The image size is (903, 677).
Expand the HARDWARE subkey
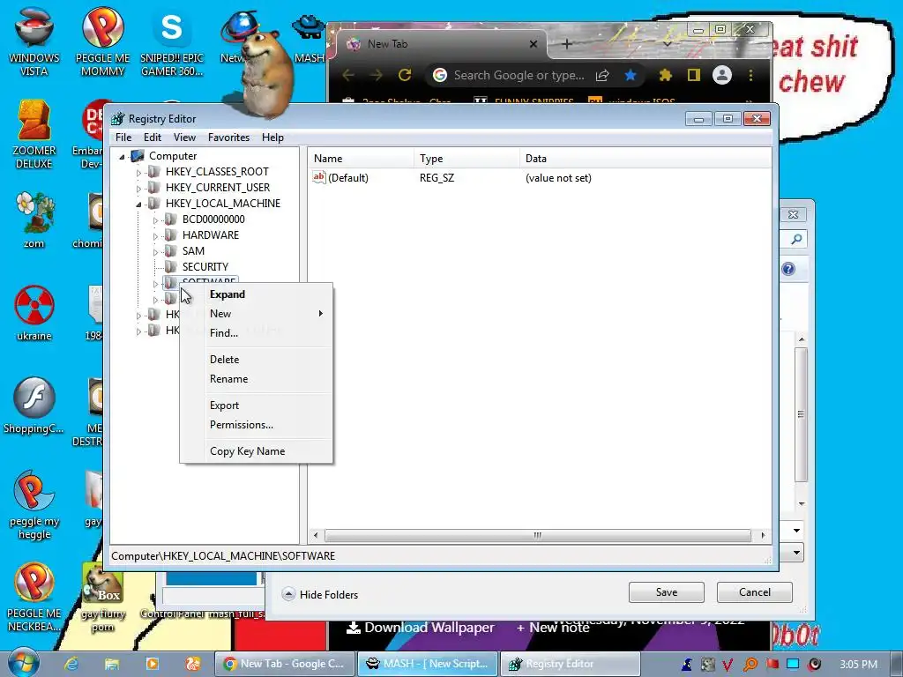click(x=155, y=235)
